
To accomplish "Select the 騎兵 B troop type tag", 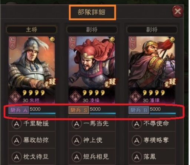I will [139, 110].
